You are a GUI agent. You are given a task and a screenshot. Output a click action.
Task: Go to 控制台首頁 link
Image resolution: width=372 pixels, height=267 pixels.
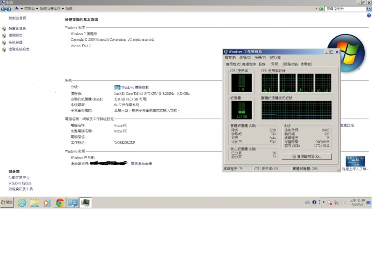click(x=18, y=18)
